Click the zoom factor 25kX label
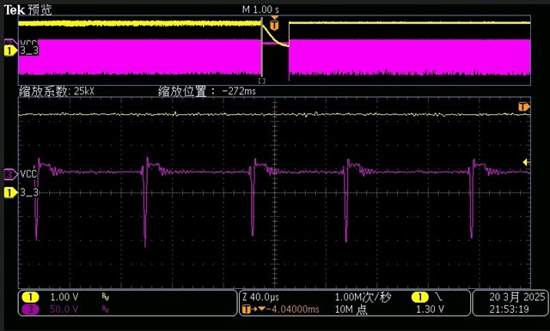Screen dimensions: 550x331 pos(57,92)
